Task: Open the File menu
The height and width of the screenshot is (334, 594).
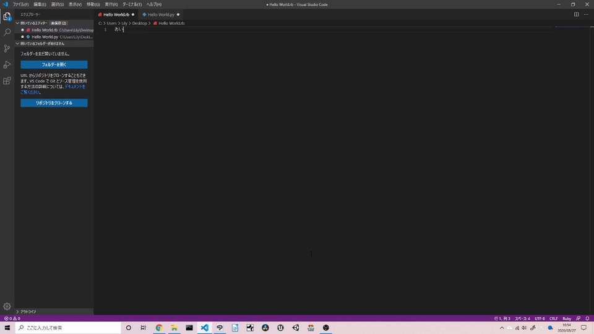Action: coord(20,4)
